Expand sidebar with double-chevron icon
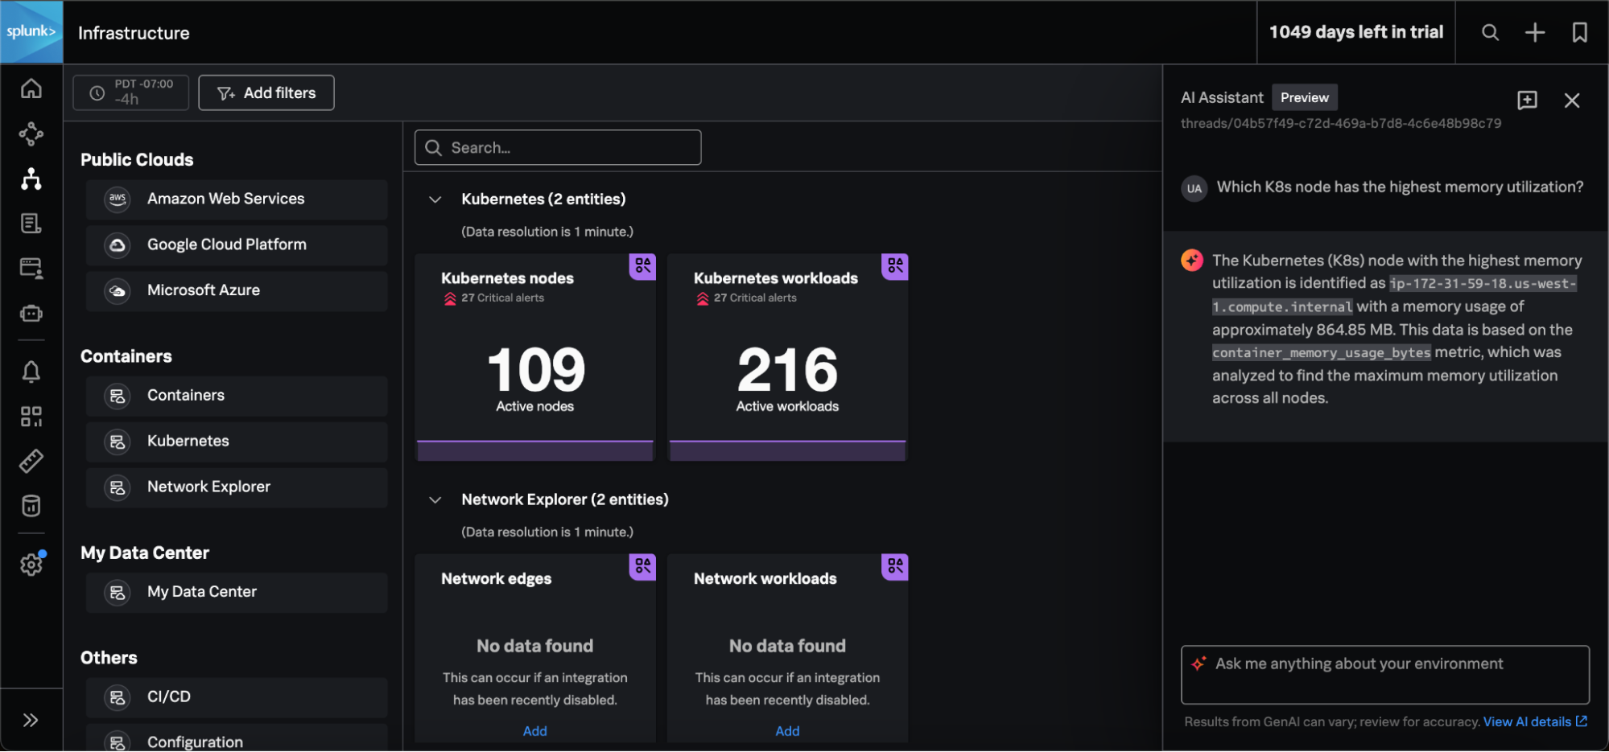 tap(31, 720)
